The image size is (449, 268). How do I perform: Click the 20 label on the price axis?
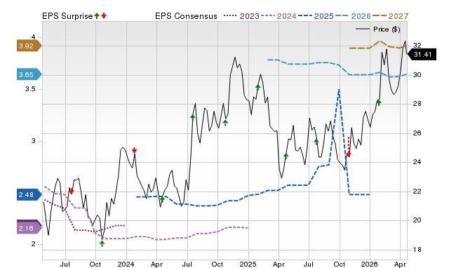point(417,220)
